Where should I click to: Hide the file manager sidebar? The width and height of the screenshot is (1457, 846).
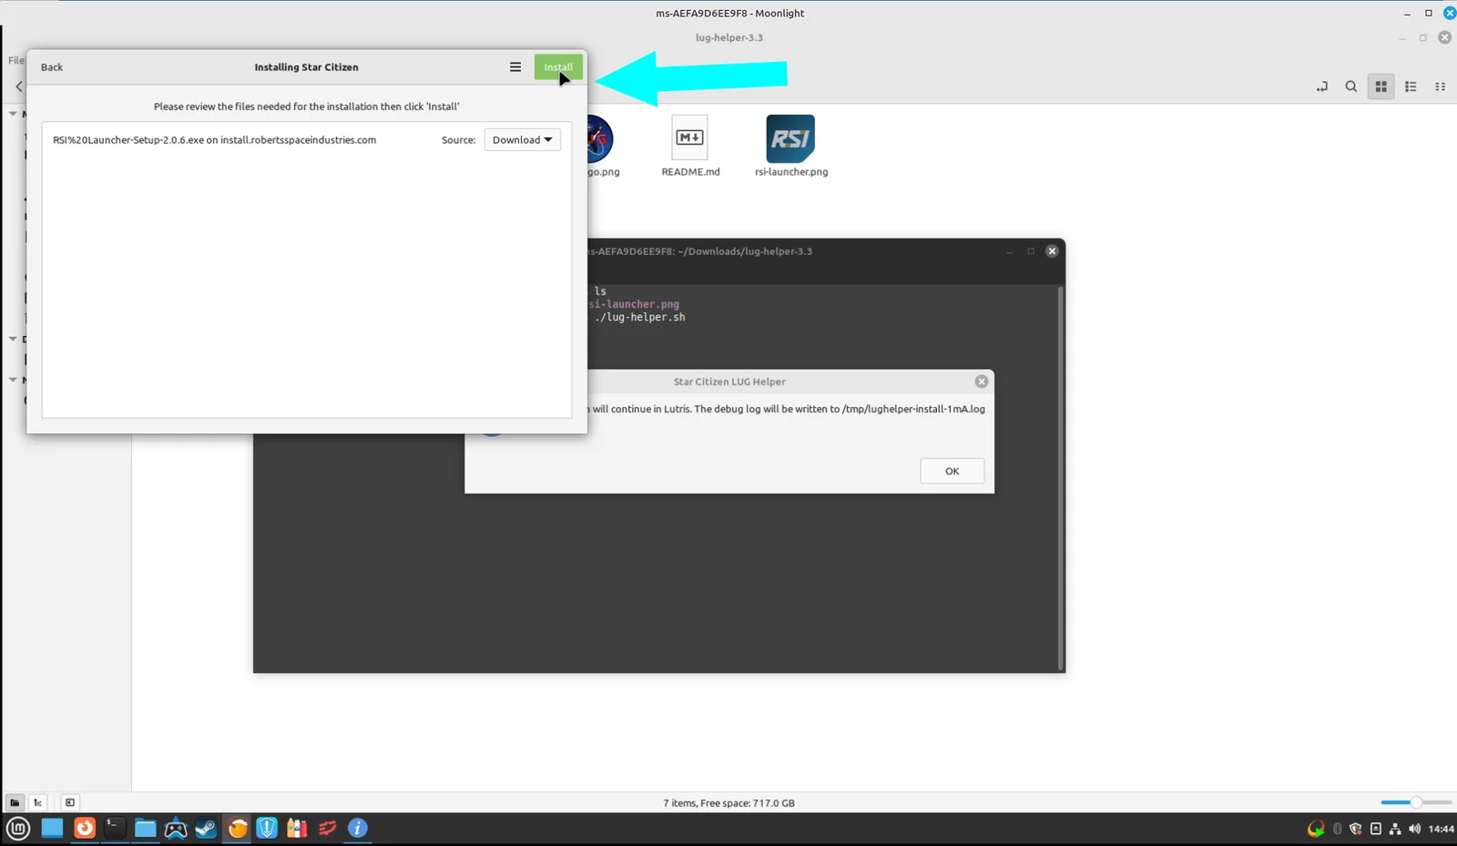(x=70, y=802)
